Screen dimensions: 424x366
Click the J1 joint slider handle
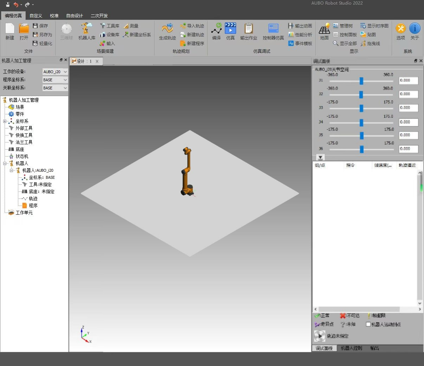(x=361, y=81)
